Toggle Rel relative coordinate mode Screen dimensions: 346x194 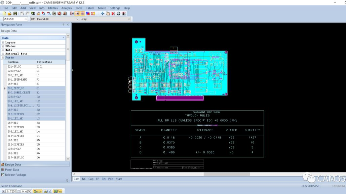(48, 191)
